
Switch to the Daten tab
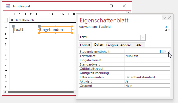tap(99, 45)
